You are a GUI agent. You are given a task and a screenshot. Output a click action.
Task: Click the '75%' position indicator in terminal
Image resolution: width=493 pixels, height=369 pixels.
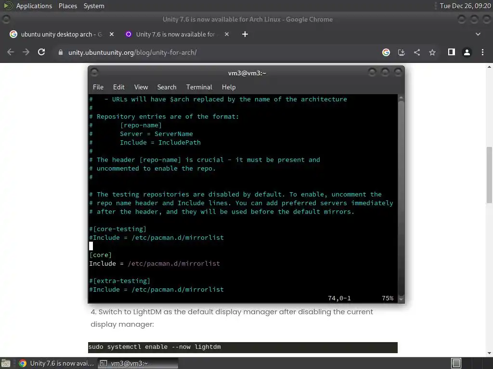click(x=388, y=298)
